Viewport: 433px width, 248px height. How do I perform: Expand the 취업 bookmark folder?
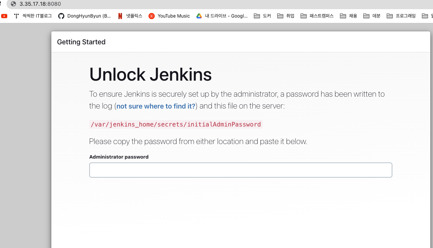click(x=286, y=16)
